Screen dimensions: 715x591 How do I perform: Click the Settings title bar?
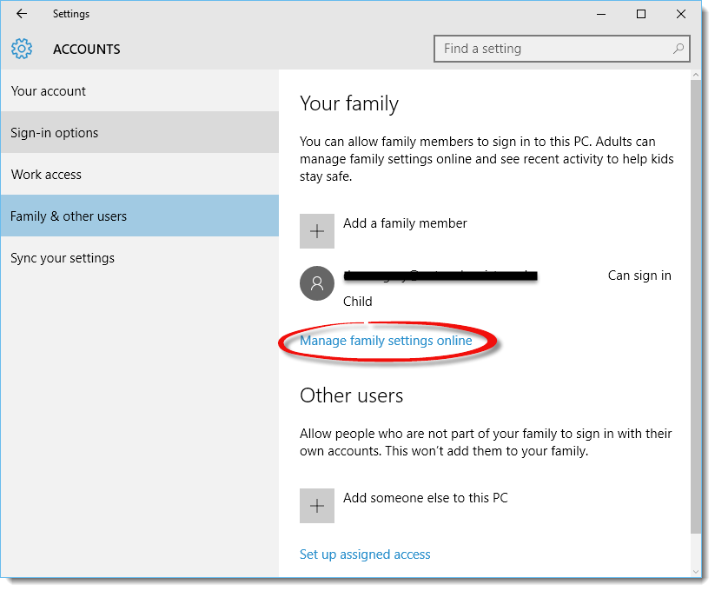point(71,14)
